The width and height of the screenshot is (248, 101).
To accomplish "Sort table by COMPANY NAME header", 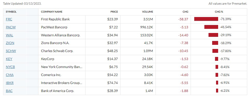I will tap(52, 12).
